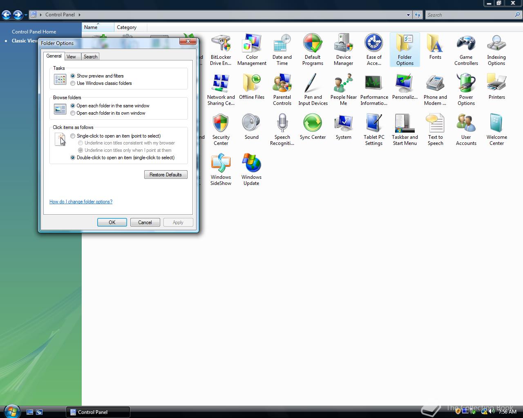This screenshot has width=523, height=418.
Task: Sort by the Category column header
Action: pyautogui.click(x=130, y=27)
